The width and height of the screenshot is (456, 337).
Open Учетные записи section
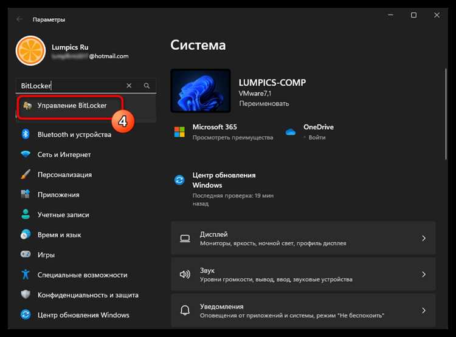click(63, 215)
